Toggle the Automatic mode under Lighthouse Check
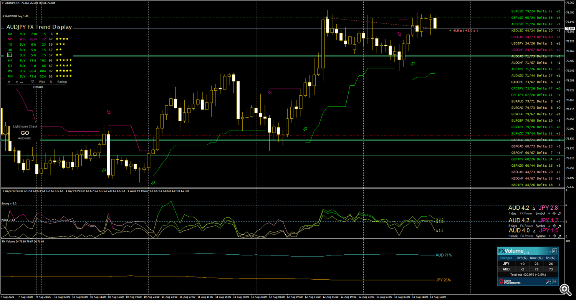Screen dimensions: 576x300 tap(25, 138)
